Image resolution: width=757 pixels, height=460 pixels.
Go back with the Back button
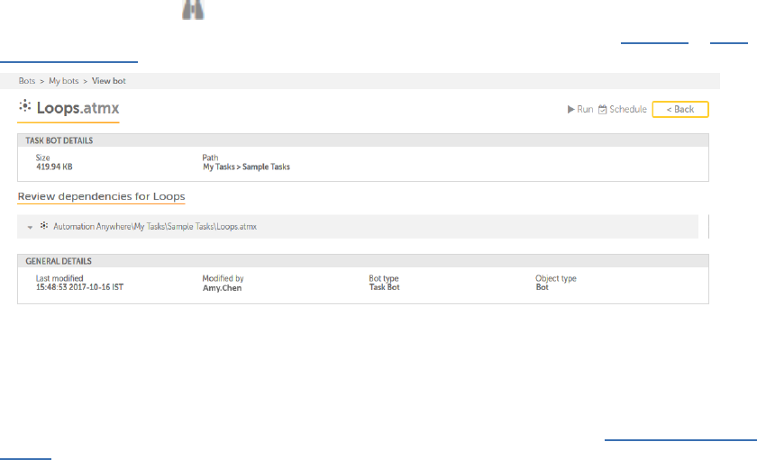point(680,109)
